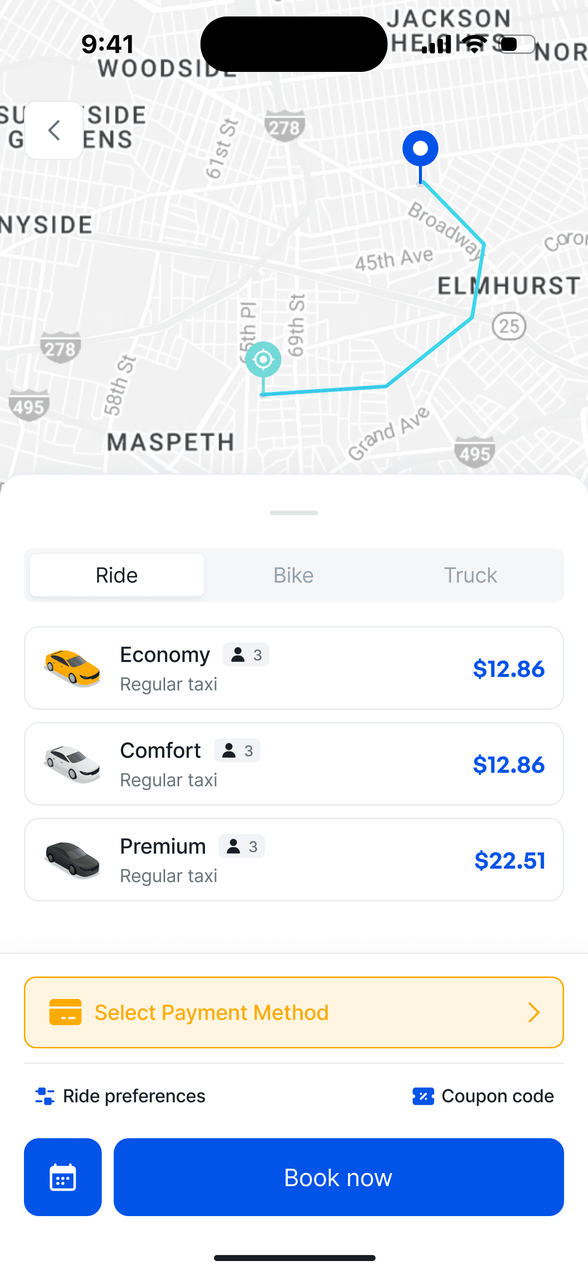The height and width of the screenshot is (1276, 588).
Task: Tap the black Premium car icon
Action: [72, 859]
